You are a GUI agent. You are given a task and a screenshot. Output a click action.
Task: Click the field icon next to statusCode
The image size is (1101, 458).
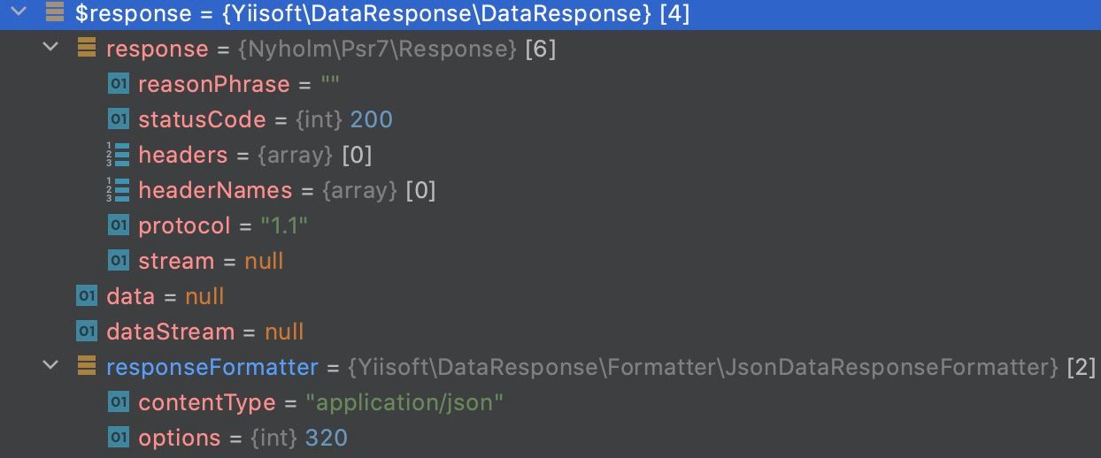tap(119, 119)
